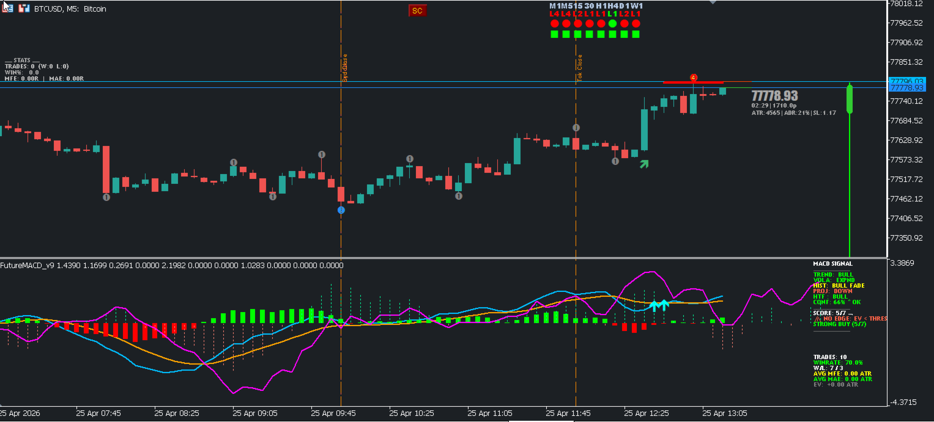This screenshot has width=934, height=422.
Task: Click the BTCUSD, M5: Bitcoin chart title
Action: pos(70,9)
